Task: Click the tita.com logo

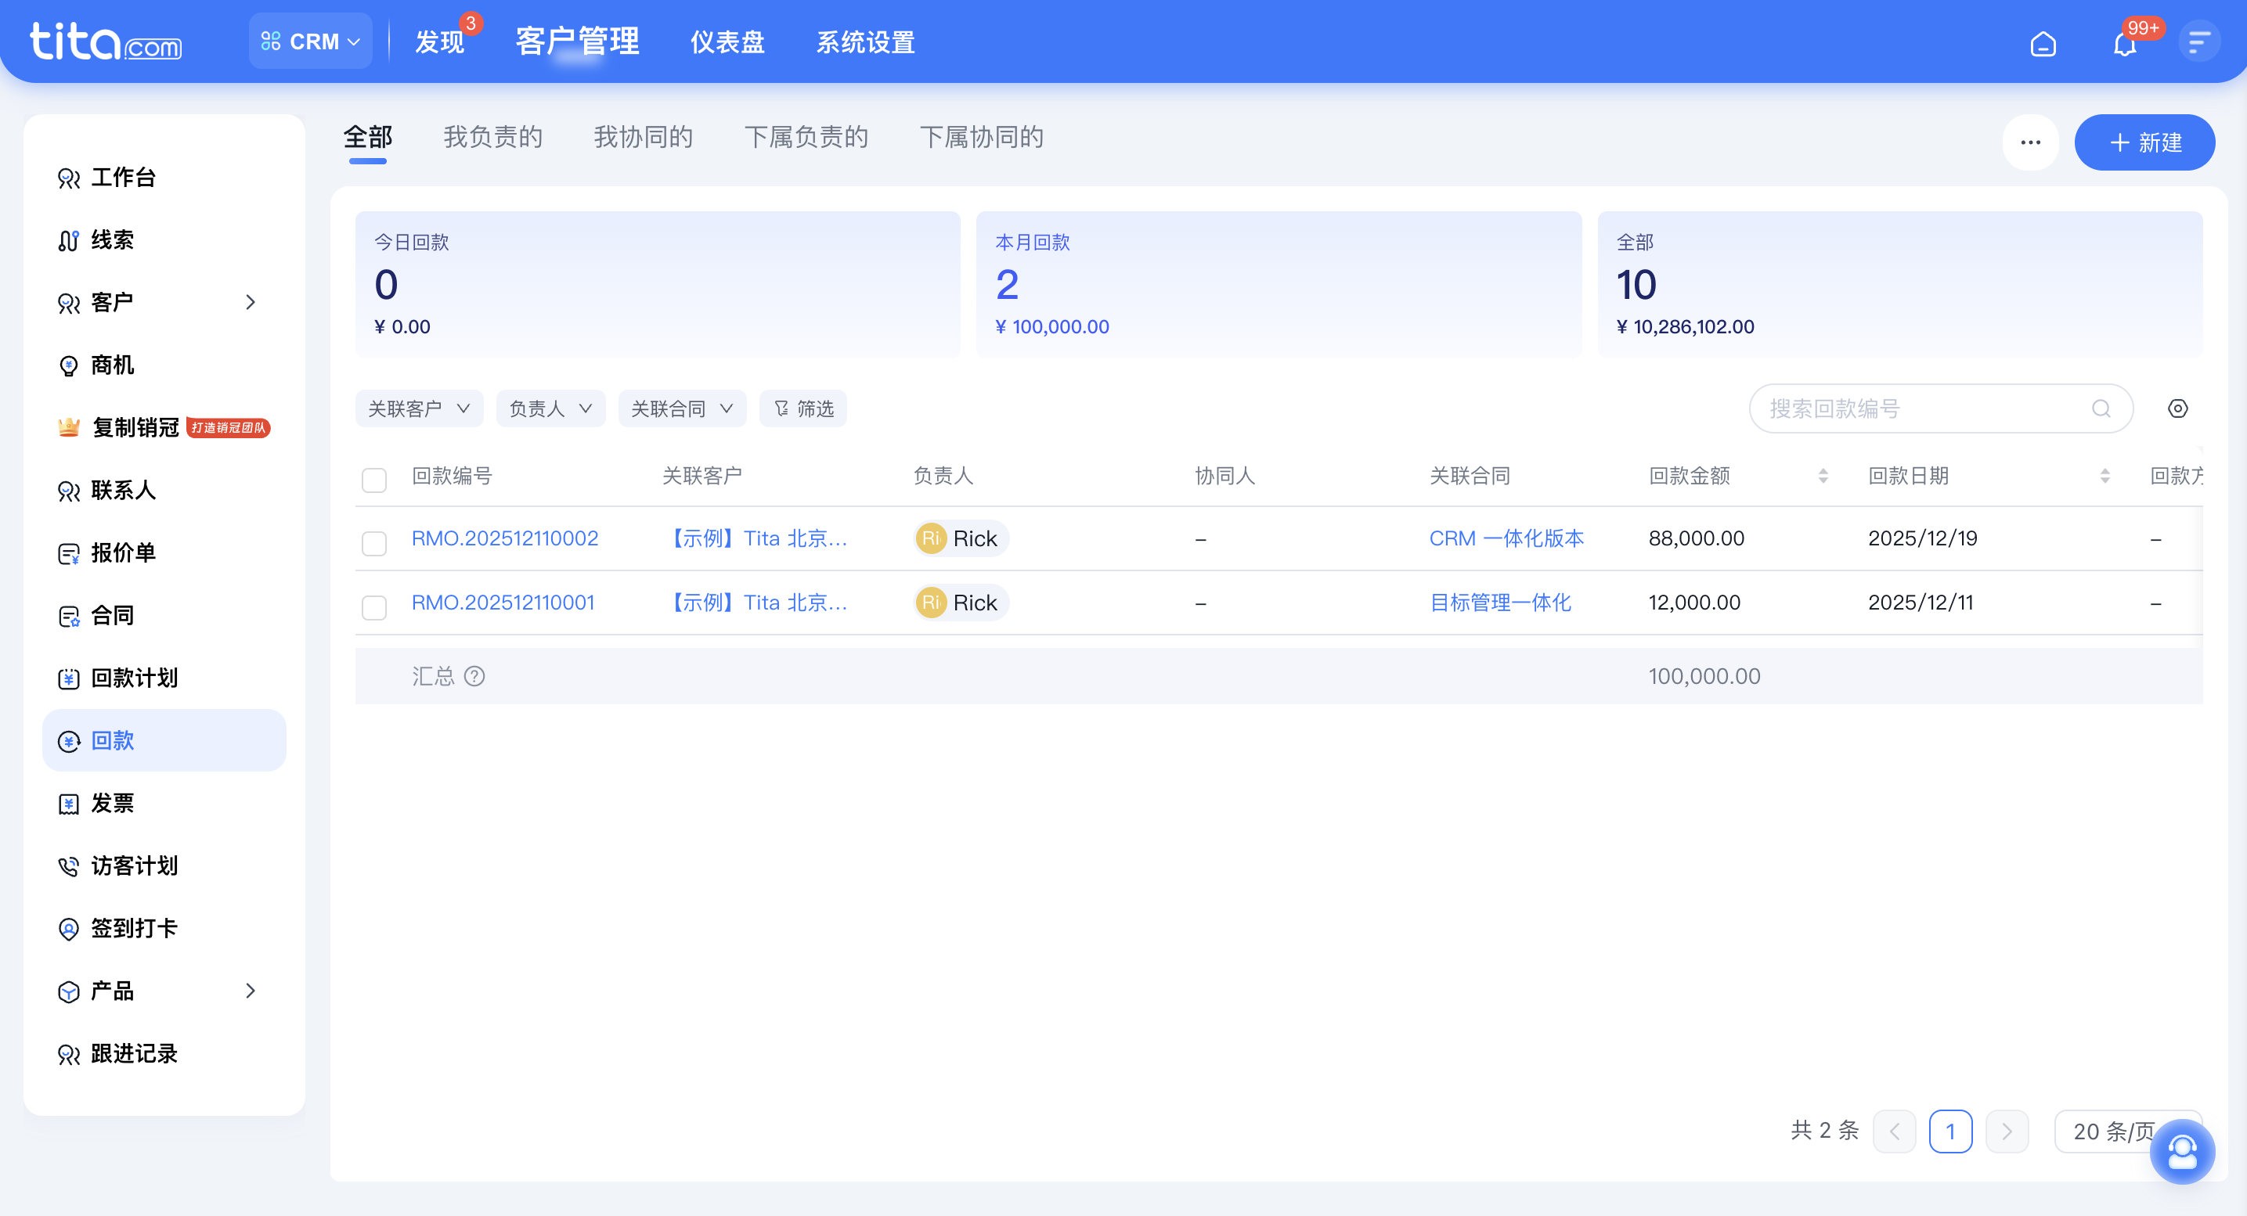Action: coord(106,41)
